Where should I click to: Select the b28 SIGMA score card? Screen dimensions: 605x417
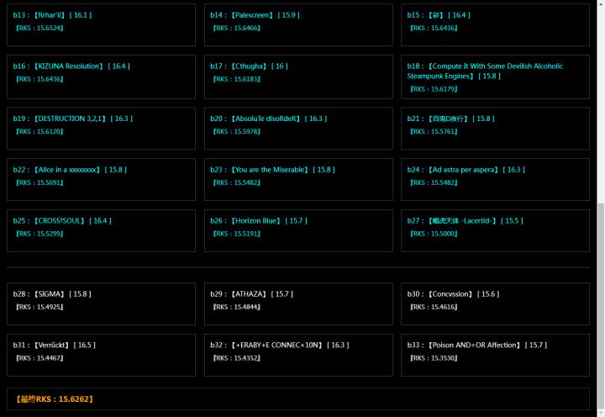click(x=101, y=304)
